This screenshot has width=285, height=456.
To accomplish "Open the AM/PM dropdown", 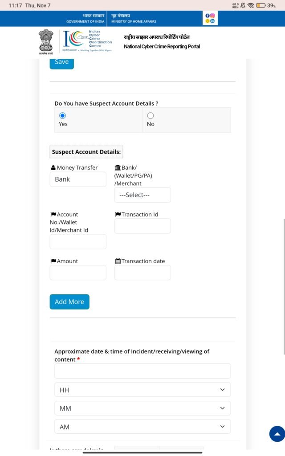I will point(142,427).
